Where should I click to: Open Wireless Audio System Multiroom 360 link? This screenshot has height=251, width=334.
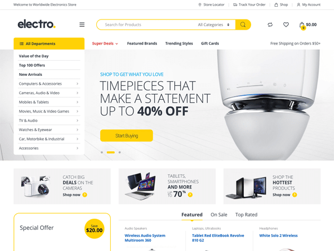145,238
